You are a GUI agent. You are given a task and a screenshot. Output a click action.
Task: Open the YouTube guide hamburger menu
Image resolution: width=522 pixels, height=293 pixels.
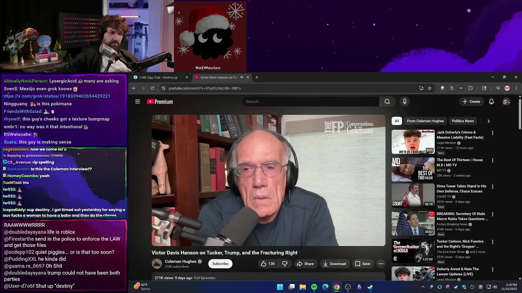(x=137, y=102)
